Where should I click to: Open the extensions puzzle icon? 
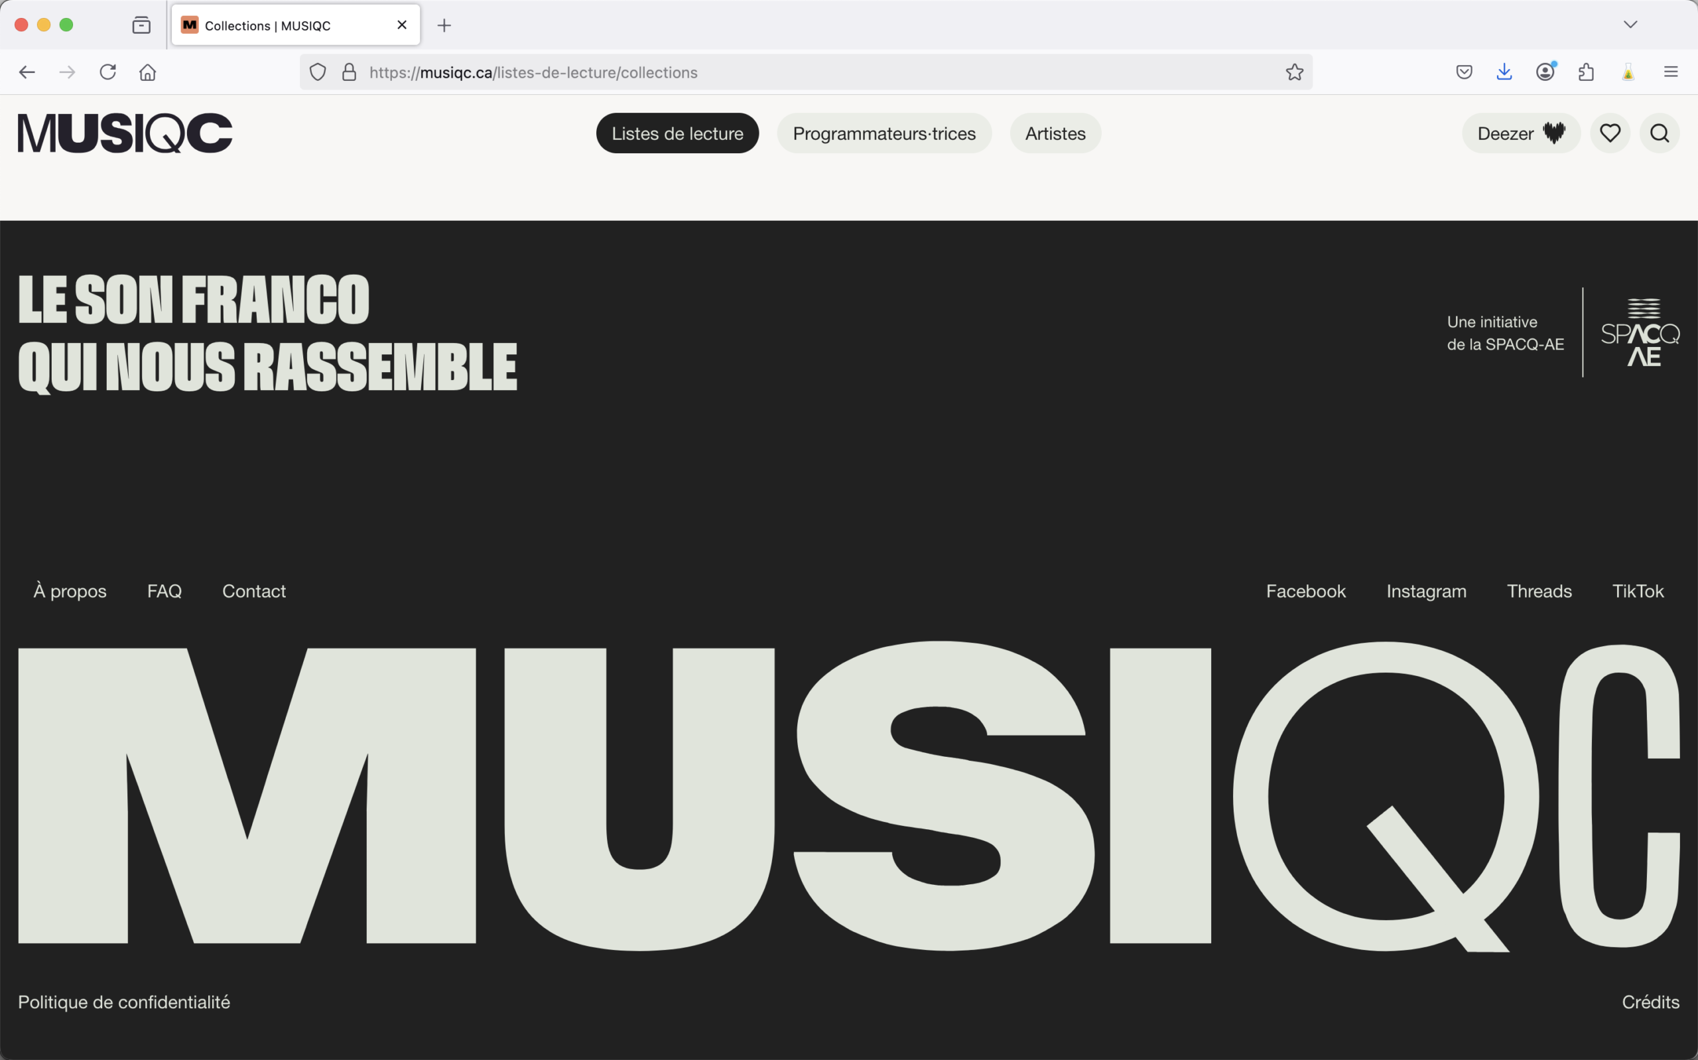tap(1587, 72)
